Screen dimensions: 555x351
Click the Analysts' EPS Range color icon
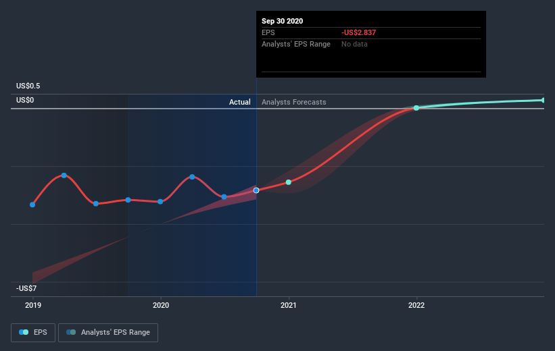71,332
